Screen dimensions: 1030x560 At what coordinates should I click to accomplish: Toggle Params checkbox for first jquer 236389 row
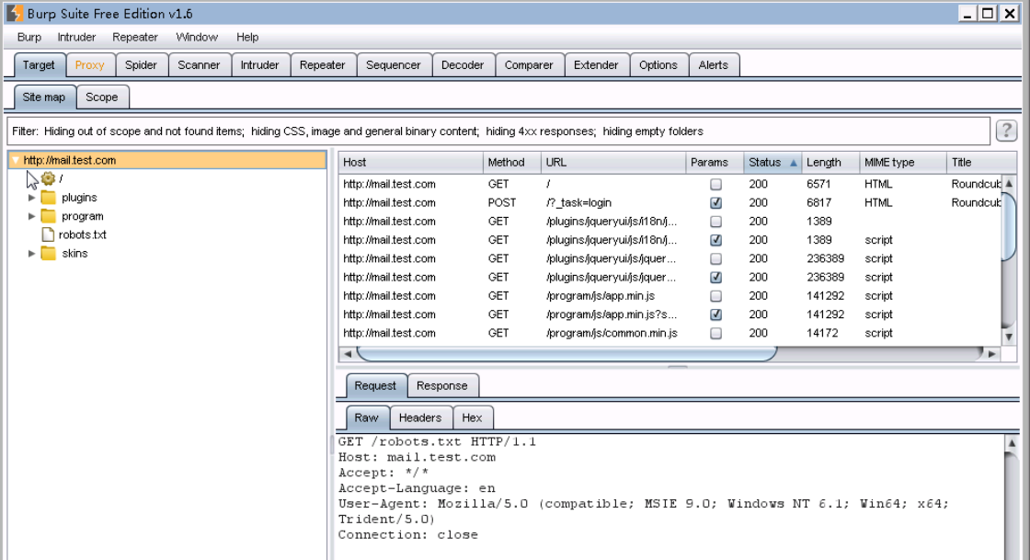coord(716,258)
